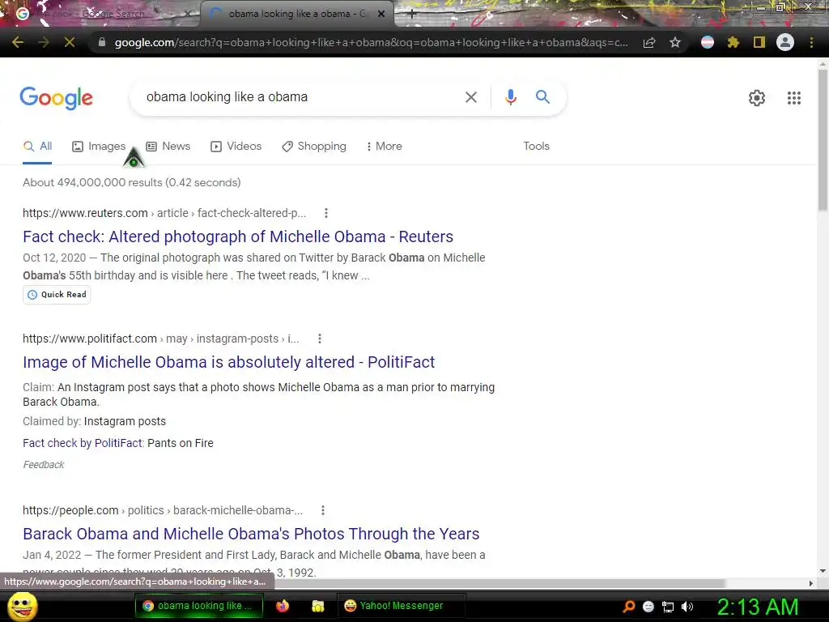Click the round face tray icon
Viewport: 829px width, 622px height.
(x=648, y=607)
